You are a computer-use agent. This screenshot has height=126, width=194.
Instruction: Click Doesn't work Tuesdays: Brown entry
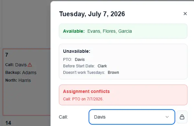pyautogui.click(x=91, y=73)
